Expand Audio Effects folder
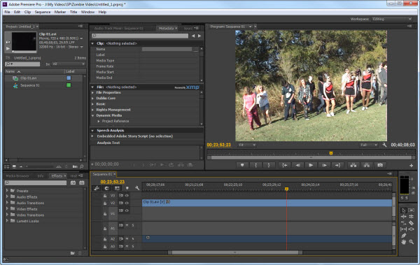This screenshot has width=420, height=265. (7, 196)
